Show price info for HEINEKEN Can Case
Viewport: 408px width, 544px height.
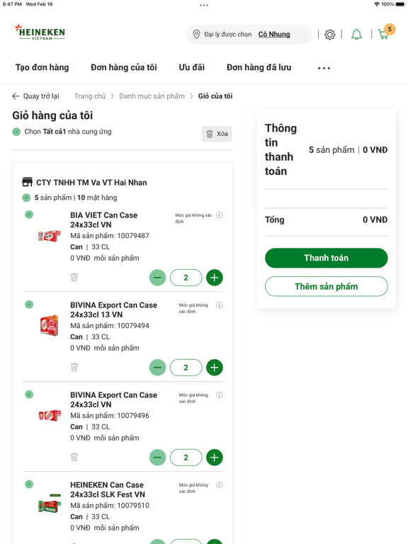click(220, 484)
